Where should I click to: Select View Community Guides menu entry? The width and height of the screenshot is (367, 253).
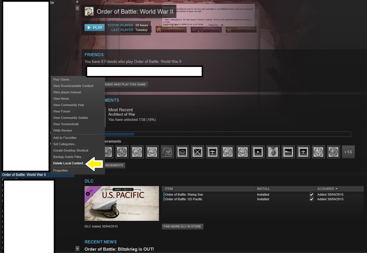pos(71,118)
